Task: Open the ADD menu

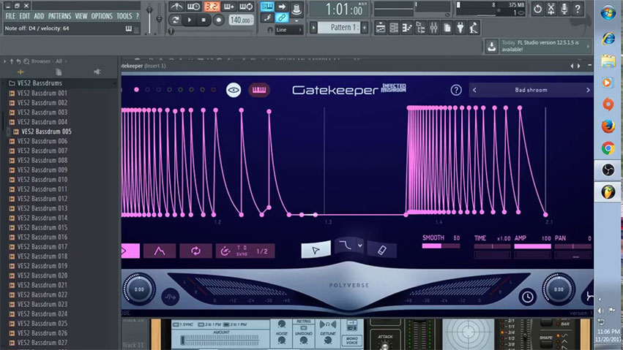Action: click(39, 16)
